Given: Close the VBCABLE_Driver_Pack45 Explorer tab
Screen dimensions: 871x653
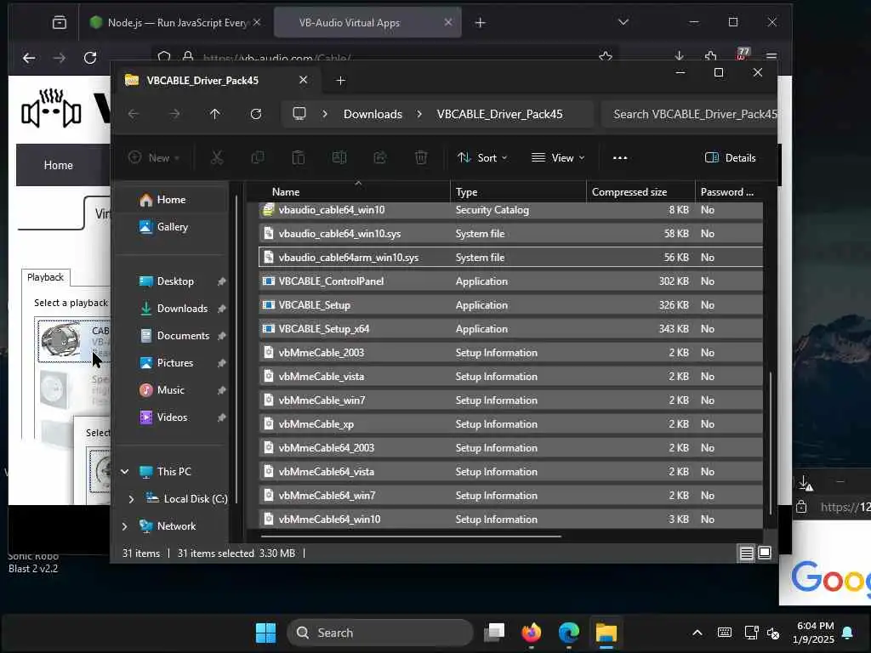Looking at the screenshot, I should (304, 80).
